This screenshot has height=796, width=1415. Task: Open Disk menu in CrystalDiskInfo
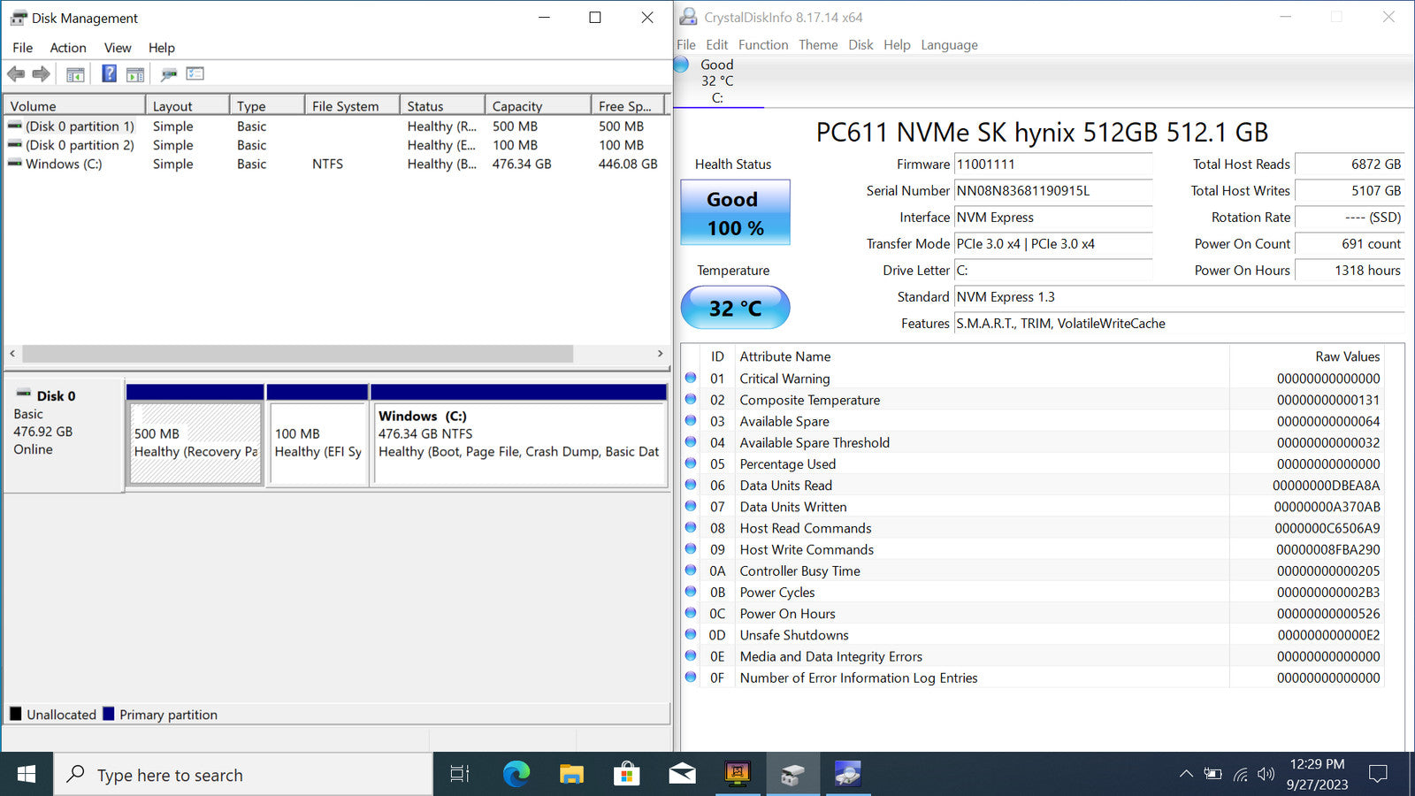(x=860, y=45)
